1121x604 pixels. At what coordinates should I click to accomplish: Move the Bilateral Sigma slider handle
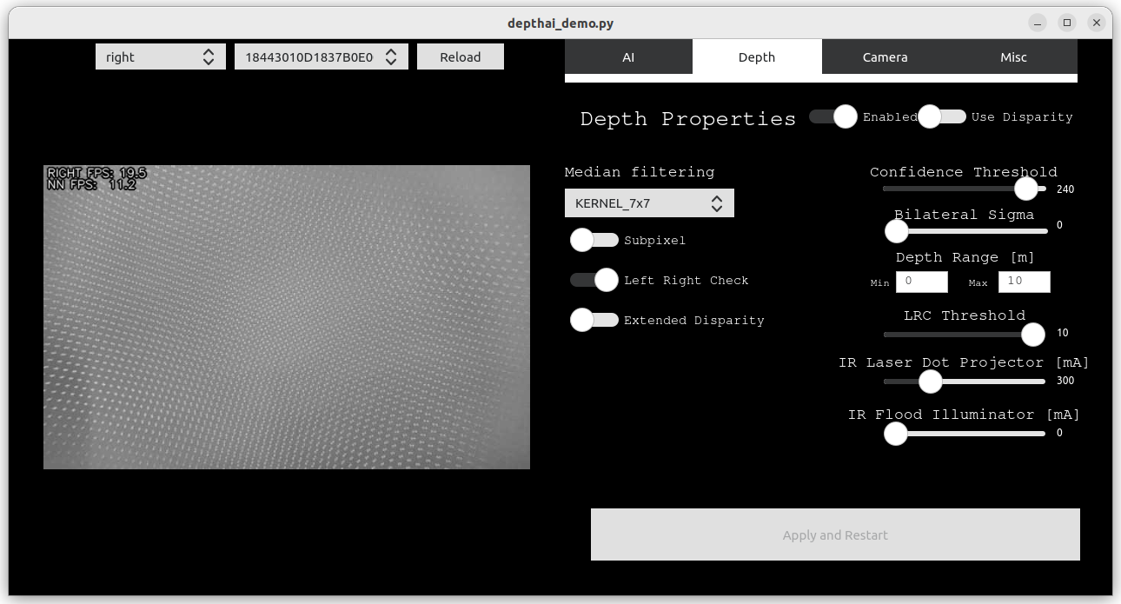896,231
